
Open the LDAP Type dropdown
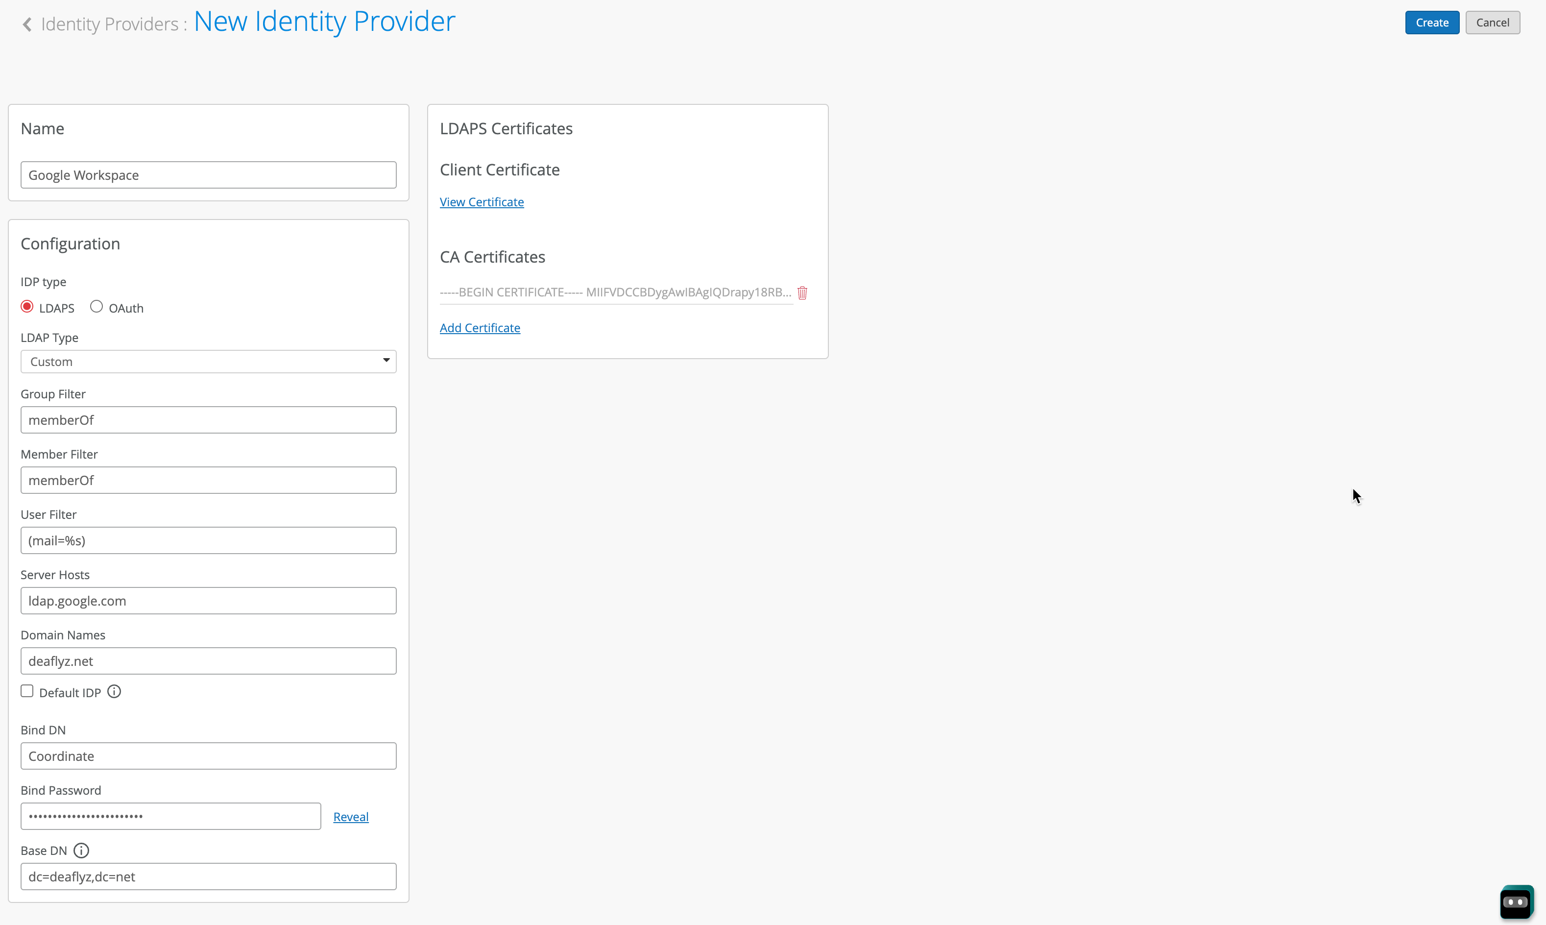tap(208, 362)
